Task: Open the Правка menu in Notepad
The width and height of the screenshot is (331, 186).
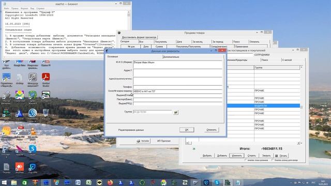Action: click(x=15, y=8)
